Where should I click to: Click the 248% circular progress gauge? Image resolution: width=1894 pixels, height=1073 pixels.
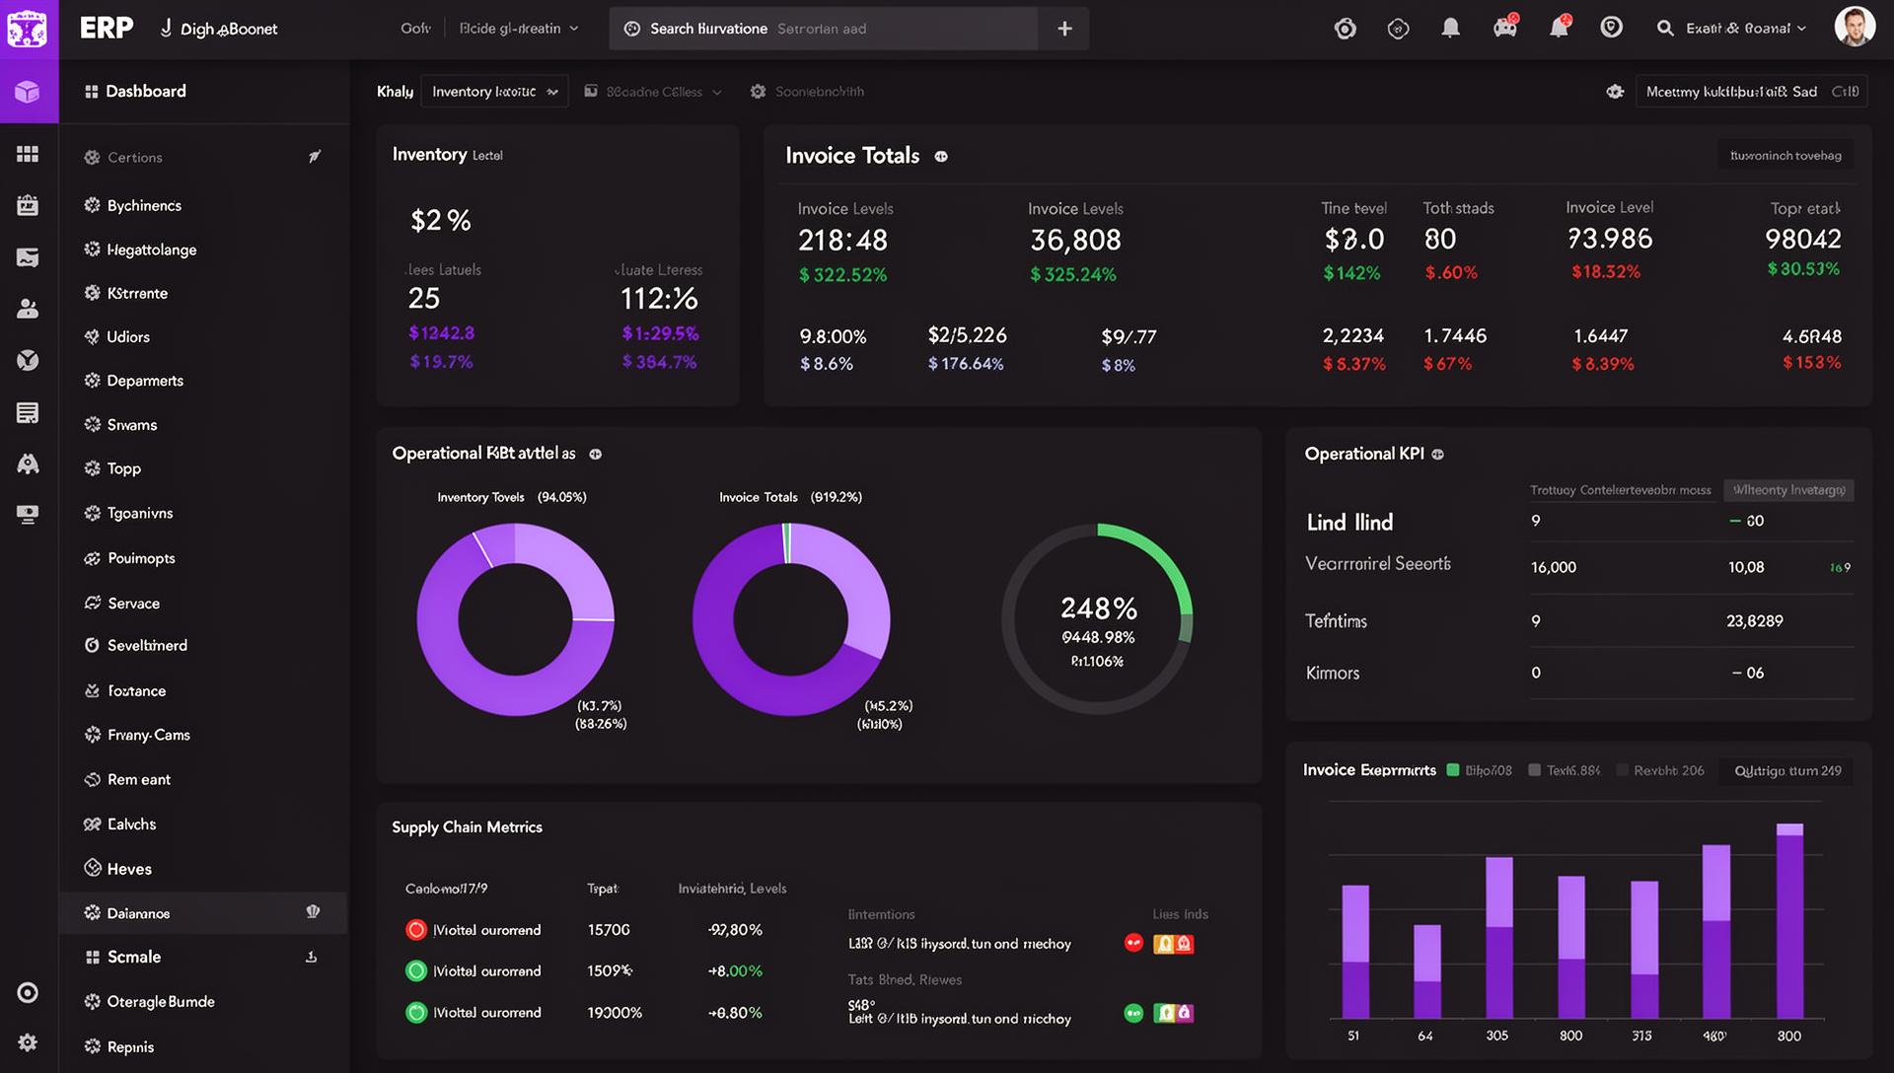[x=1097, y=619]
